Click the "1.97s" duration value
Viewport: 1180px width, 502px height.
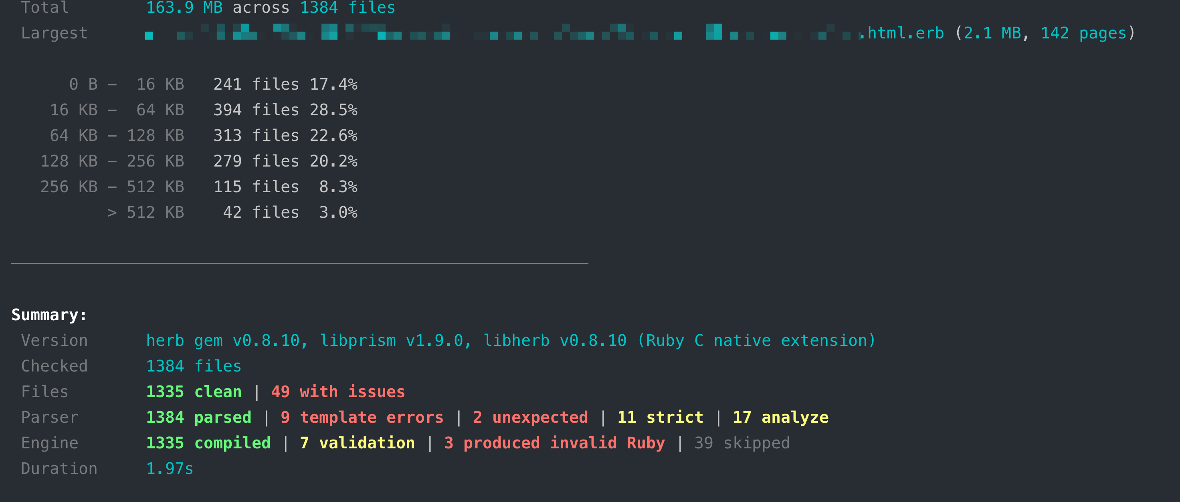tap(170, 469)
